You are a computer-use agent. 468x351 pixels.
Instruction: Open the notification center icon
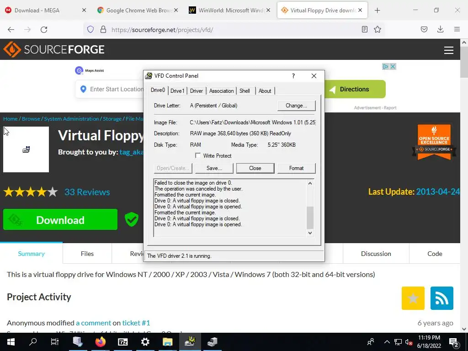point(453,342)
